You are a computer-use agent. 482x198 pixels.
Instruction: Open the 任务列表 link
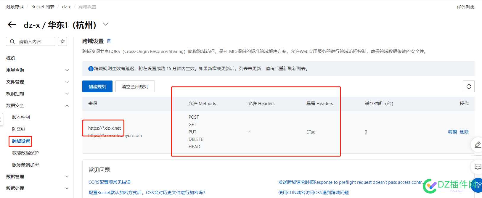466,7
